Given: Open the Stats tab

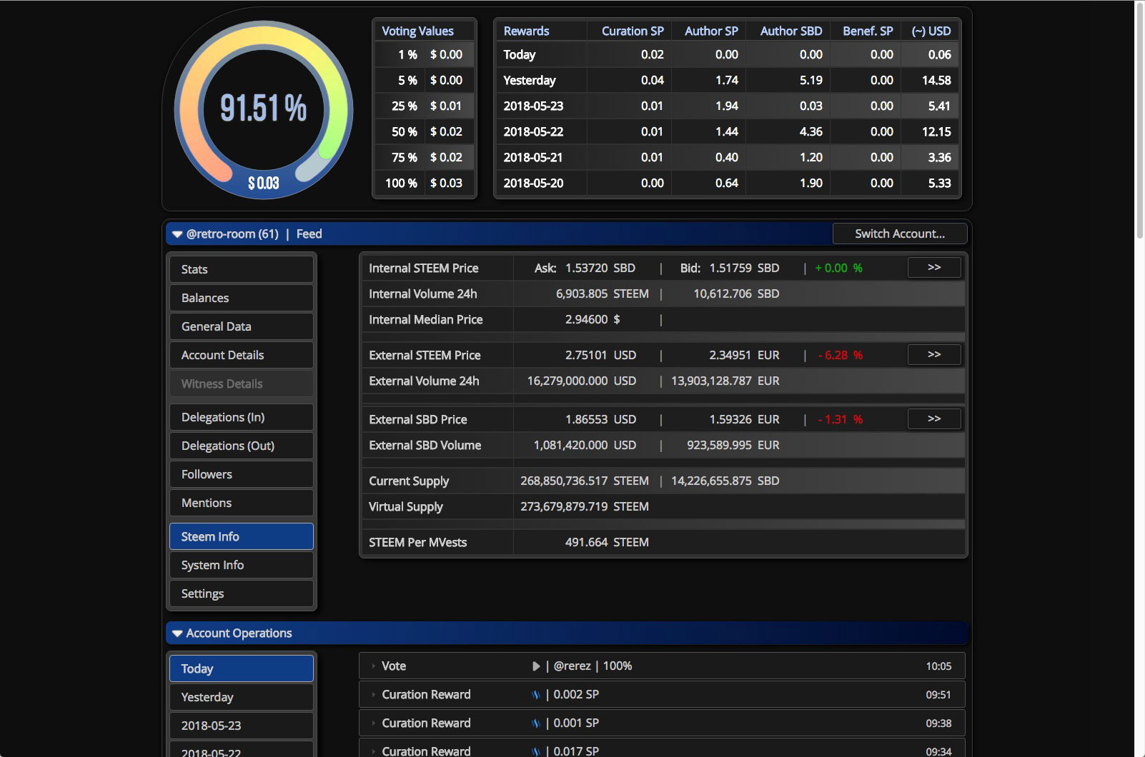Looking at the screenshot, I should [242, 269].
